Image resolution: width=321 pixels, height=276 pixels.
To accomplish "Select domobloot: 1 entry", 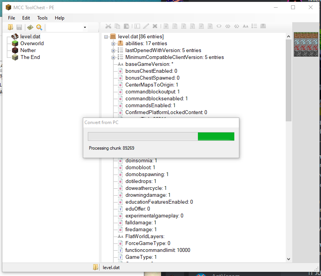I will pos(140,168).
